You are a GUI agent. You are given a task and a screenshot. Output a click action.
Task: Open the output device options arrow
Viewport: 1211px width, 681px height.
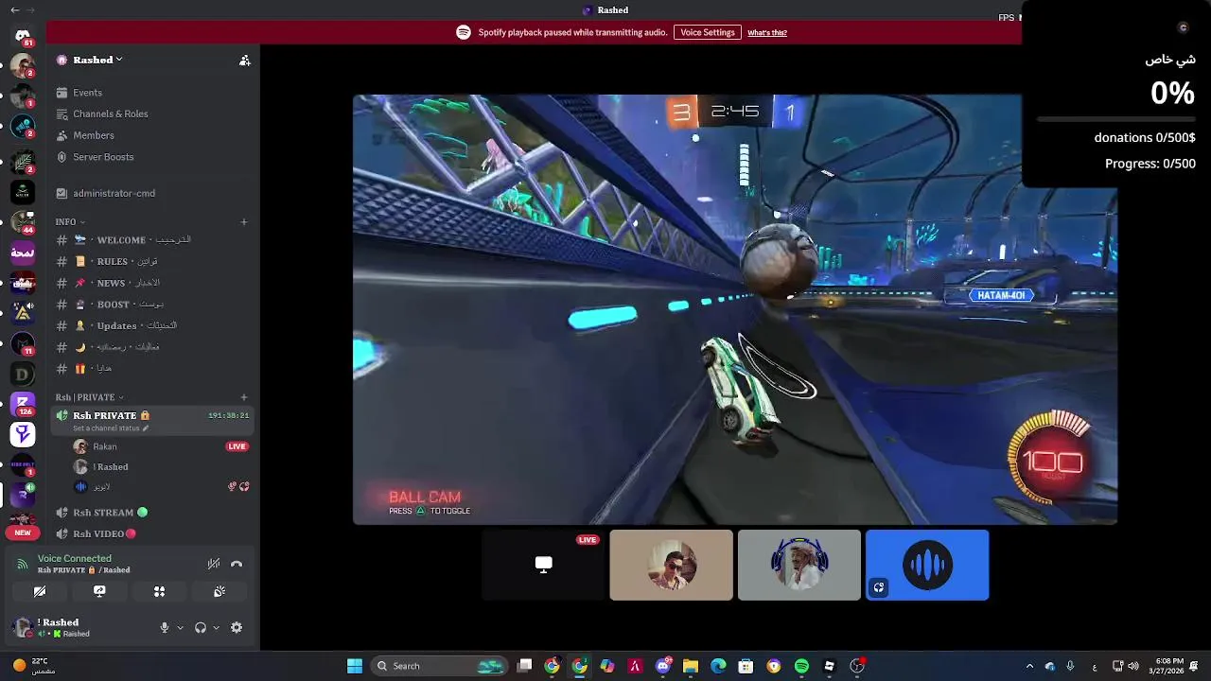[x=216, y=627]
